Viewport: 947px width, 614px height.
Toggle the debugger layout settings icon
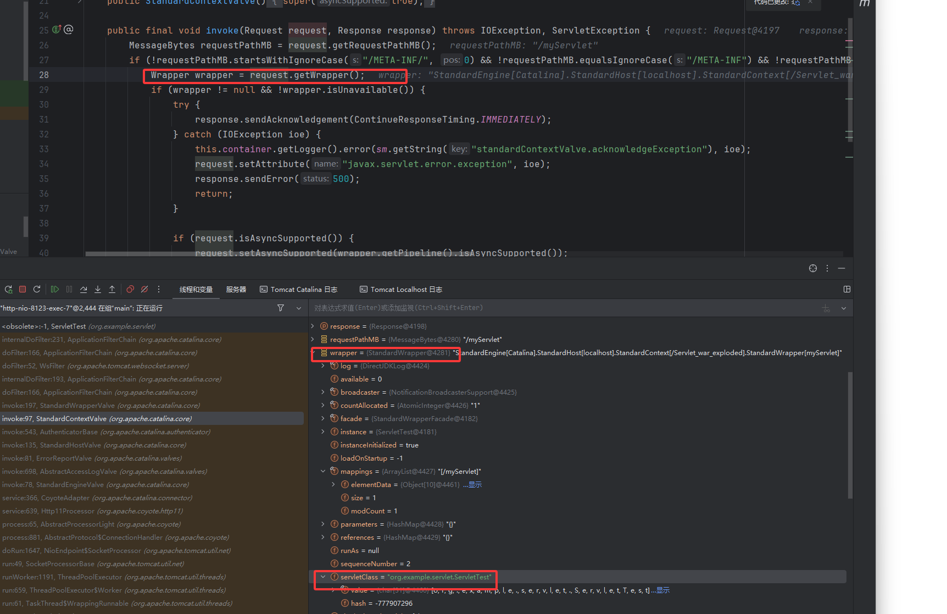[x=847, y=289]
